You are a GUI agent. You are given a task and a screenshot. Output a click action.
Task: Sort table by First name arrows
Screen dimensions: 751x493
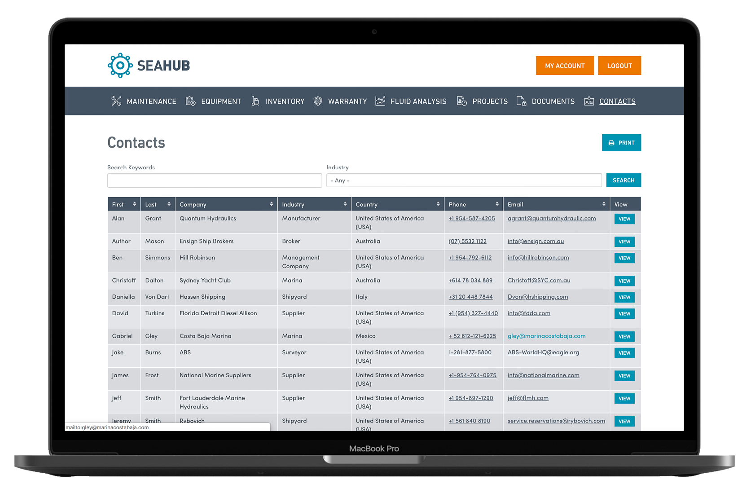[134, 204]
